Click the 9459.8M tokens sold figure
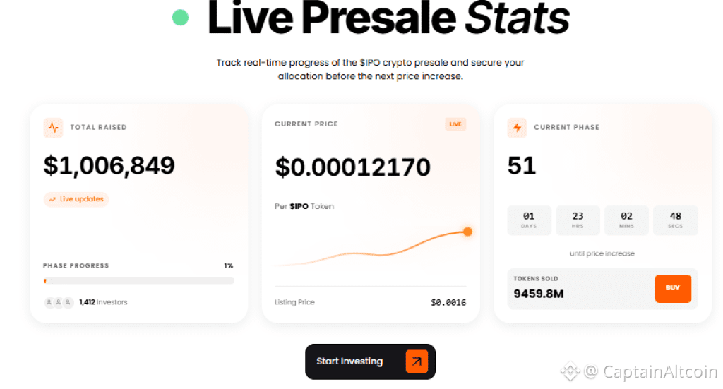Image resolution: width=723 pixels, height=389 pixels. [538, 293]
